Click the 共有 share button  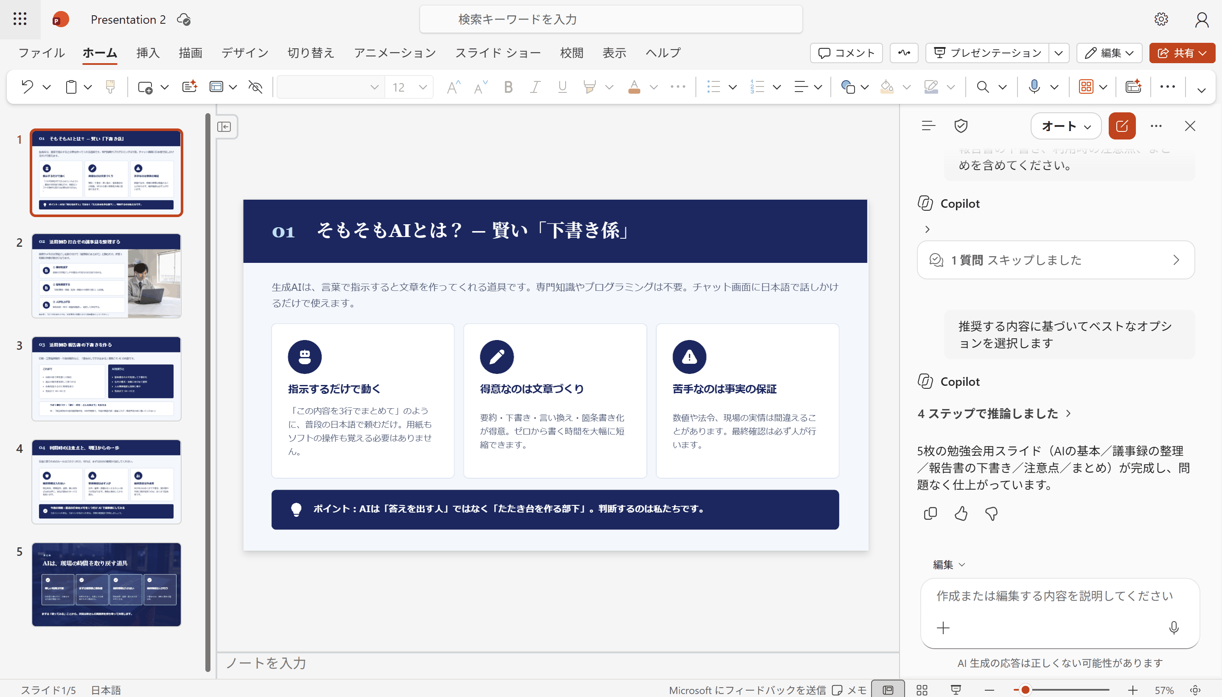tap(1182, 53)
